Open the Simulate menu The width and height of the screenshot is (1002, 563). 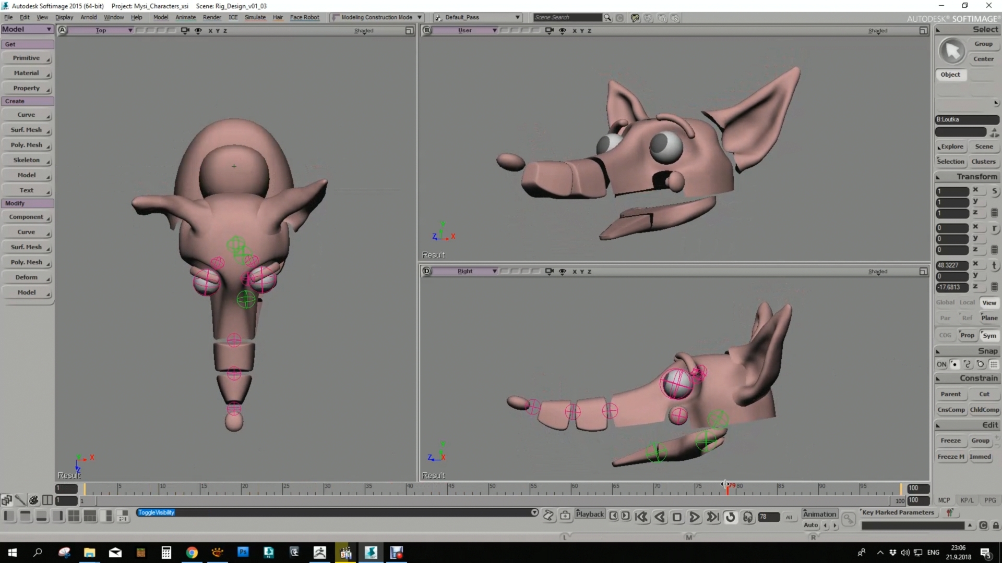pyautogui.click(x=255, y=17)
